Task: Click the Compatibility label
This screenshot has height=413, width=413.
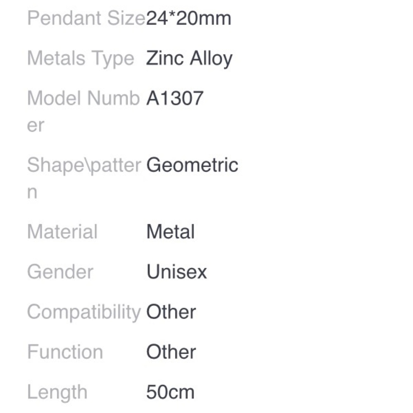Action: (x=84, y=312)
